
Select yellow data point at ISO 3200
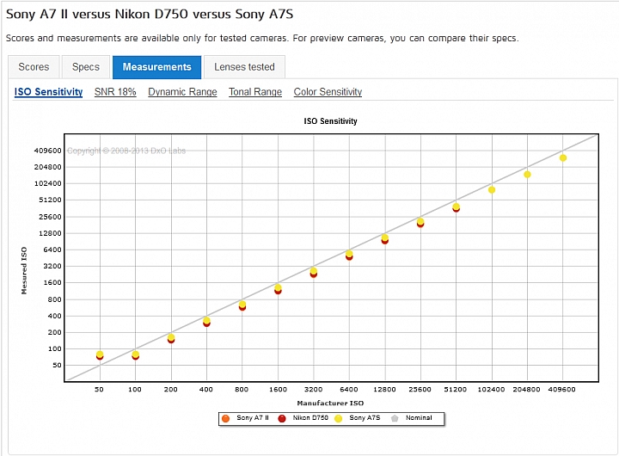pyautogui.click(x=314, y=271)
